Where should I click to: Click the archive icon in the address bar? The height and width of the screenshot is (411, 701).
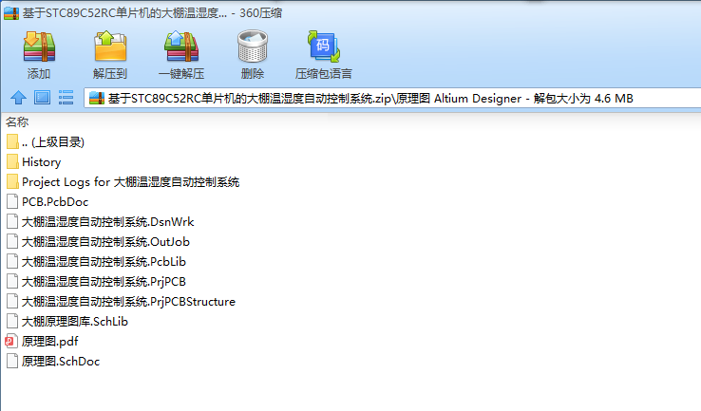tap(97, 98)
